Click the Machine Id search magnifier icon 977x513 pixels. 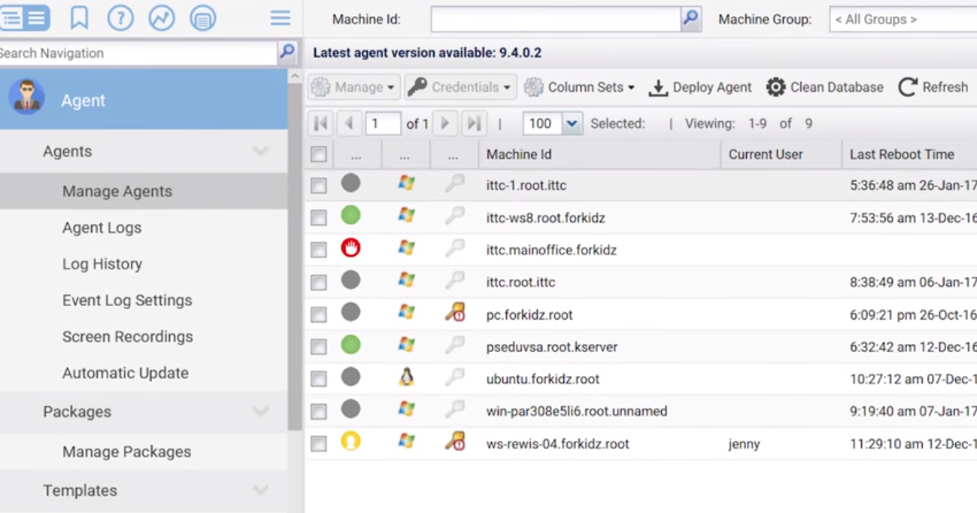[690, 19]
